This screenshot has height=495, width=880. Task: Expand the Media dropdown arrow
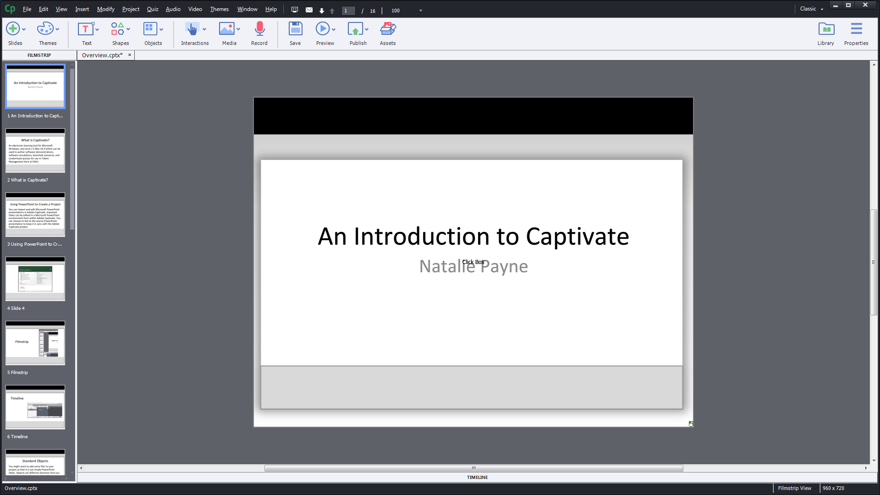pyautogui.click(x=238, y=29)
